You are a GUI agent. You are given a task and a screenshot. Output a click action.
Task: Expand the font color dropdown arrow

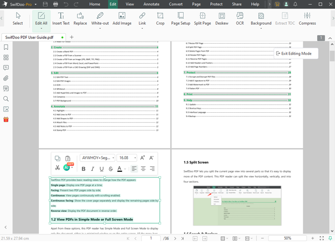click(x=125, y=169)
